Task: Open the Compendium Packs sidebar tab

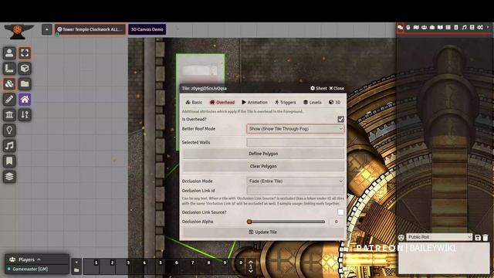Action: pyautogui.click(x=472, y=28)
